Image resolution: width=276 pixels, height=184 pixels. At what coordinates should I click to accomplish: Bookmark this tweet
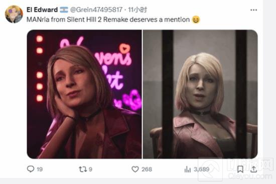click(240, 169)
